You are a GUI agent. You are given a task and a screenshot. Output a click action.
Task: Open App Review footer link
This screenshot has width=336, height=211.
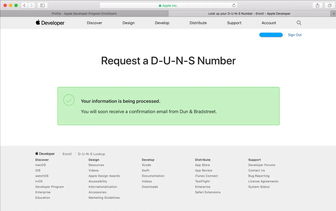[204, 171]
